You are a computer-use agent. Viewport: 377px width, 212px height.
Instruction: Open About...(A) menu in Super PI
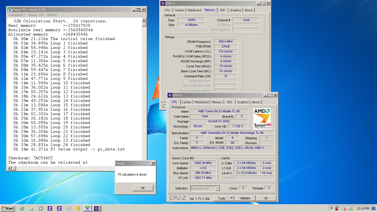(x=36, y=15)
